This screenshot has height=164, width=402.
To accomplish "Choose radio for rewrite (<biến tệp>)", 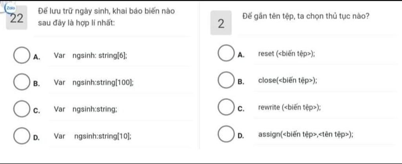I will 226,108.
